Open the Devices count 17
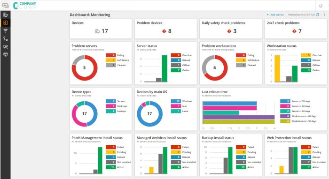 tap(105, 31)
